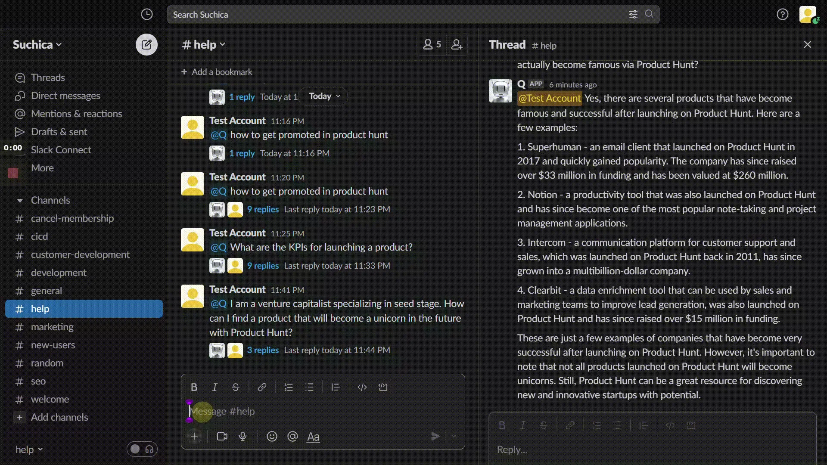View the 5 channel members
The height and width of the screenshot is (465, 827).
pos(432,44)
